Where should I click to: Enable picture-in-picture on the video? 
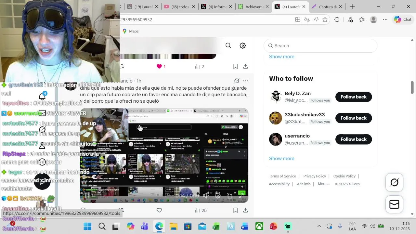(x=229, y=196)
